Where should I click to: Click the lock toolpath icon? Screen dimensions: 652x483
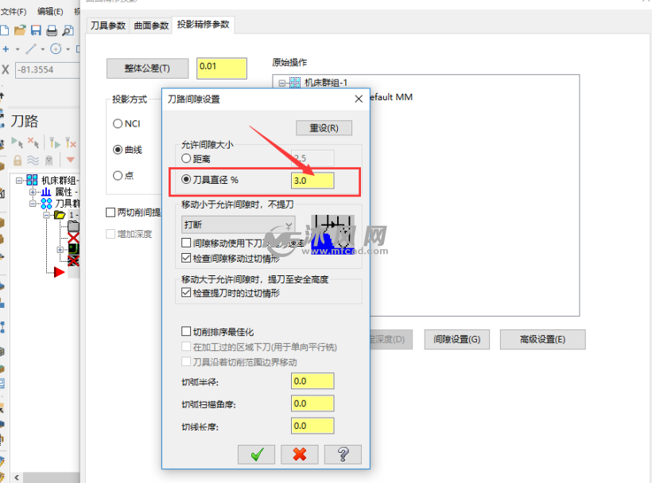[17, 160]
